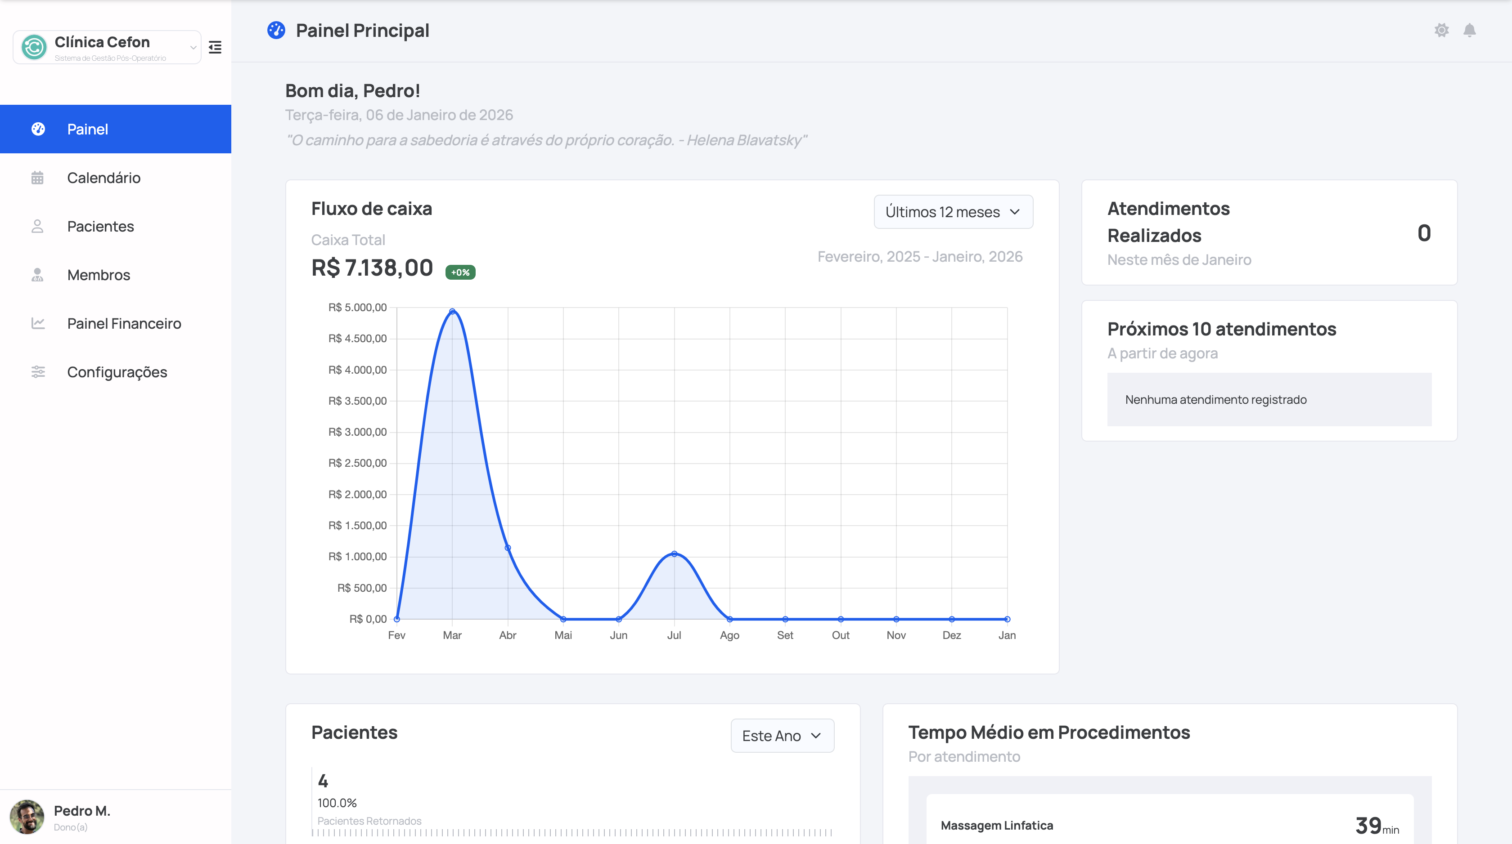Open notifications bell icon
This screenshot has height=844, width=1512.
[1469, 30]
